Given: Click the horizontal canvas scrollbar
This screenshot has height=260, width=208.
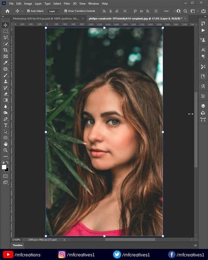Looking at the screenshot, I should click(130, 240).
